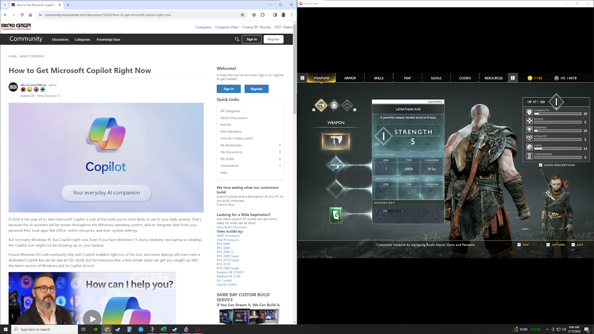Image resolution: width=594 pixels, height=334 pixels.
Task: Open Chrome side panel icon
Action: point(275,15)
